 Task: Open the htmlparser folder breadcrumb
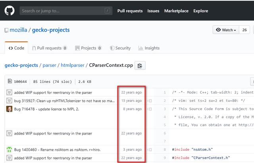(x=72, y=65)
